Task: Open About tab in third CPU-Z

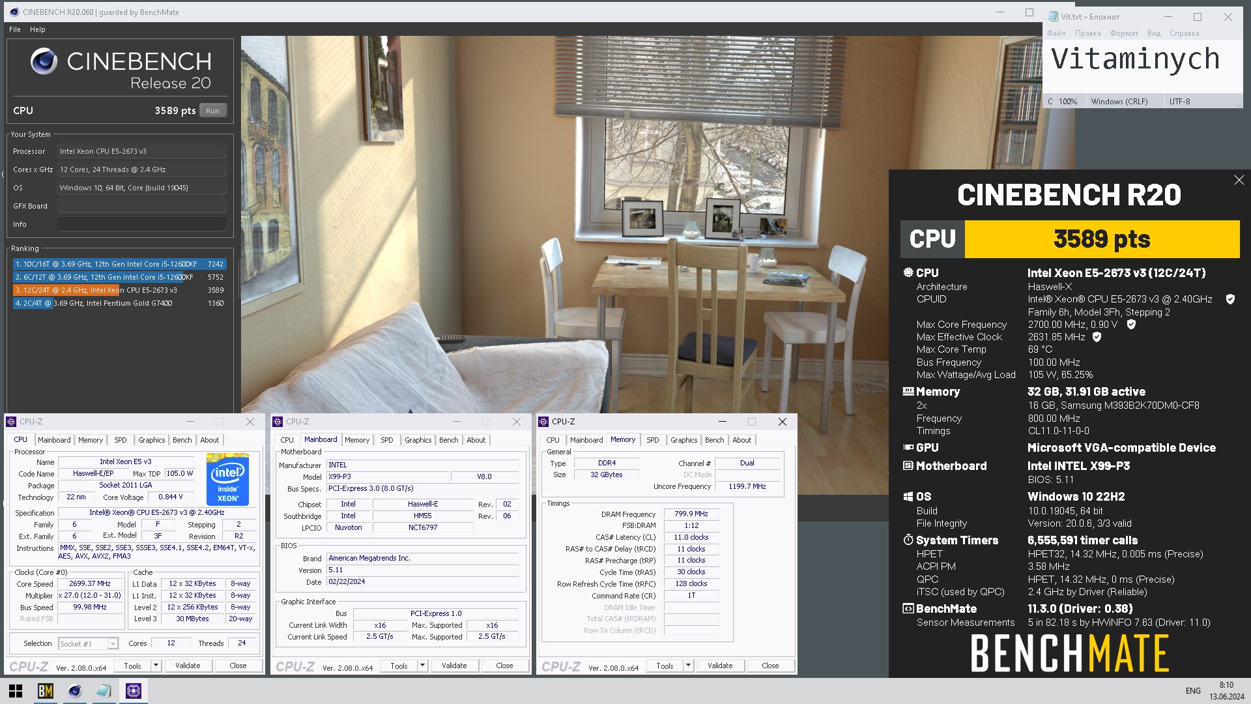Action: click(742, 440)
